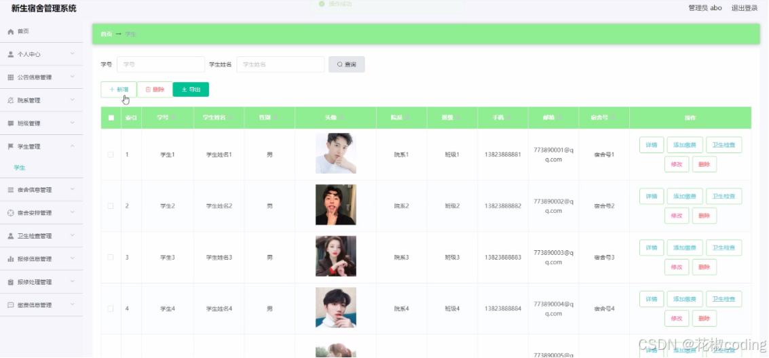Collapse 学生管理 using its up chevron

click(x=73, y=146)
